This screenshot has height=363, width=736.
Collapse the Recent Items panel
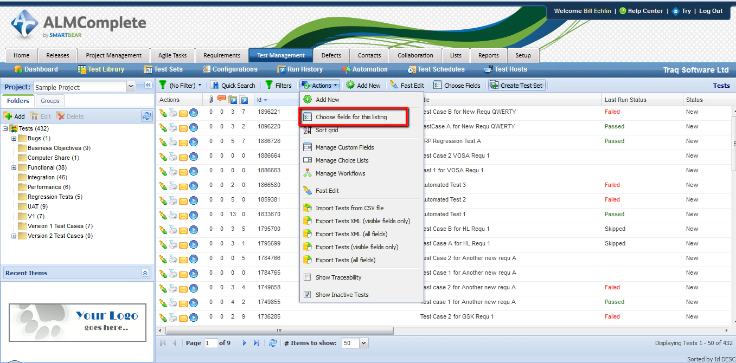pos(145,273)
